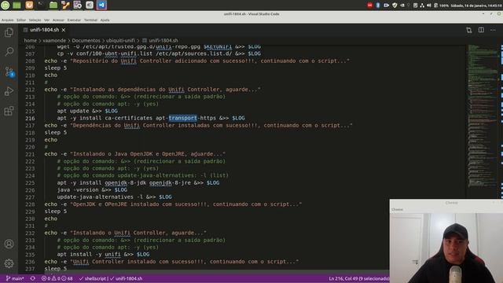Open the Acessar menu
The height and width of the screenshot is (283, 503).
(58, 20)
